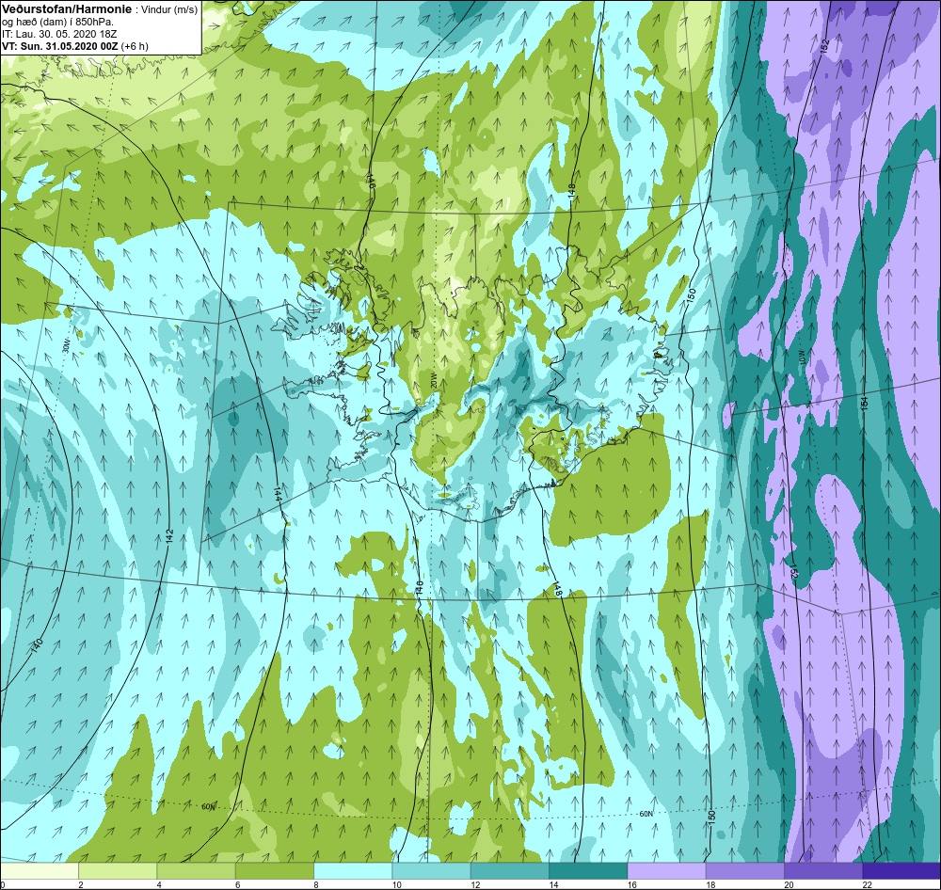Pick the 8–10 m/s pale cyan legend swatch
Viewport: 941px width, 890px height.
point(353,871)
